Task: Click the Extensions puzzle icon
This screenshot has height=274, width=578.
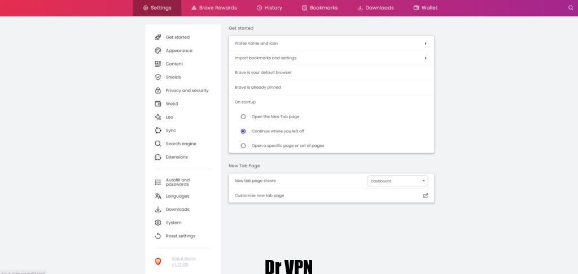Action: [158, 157]
